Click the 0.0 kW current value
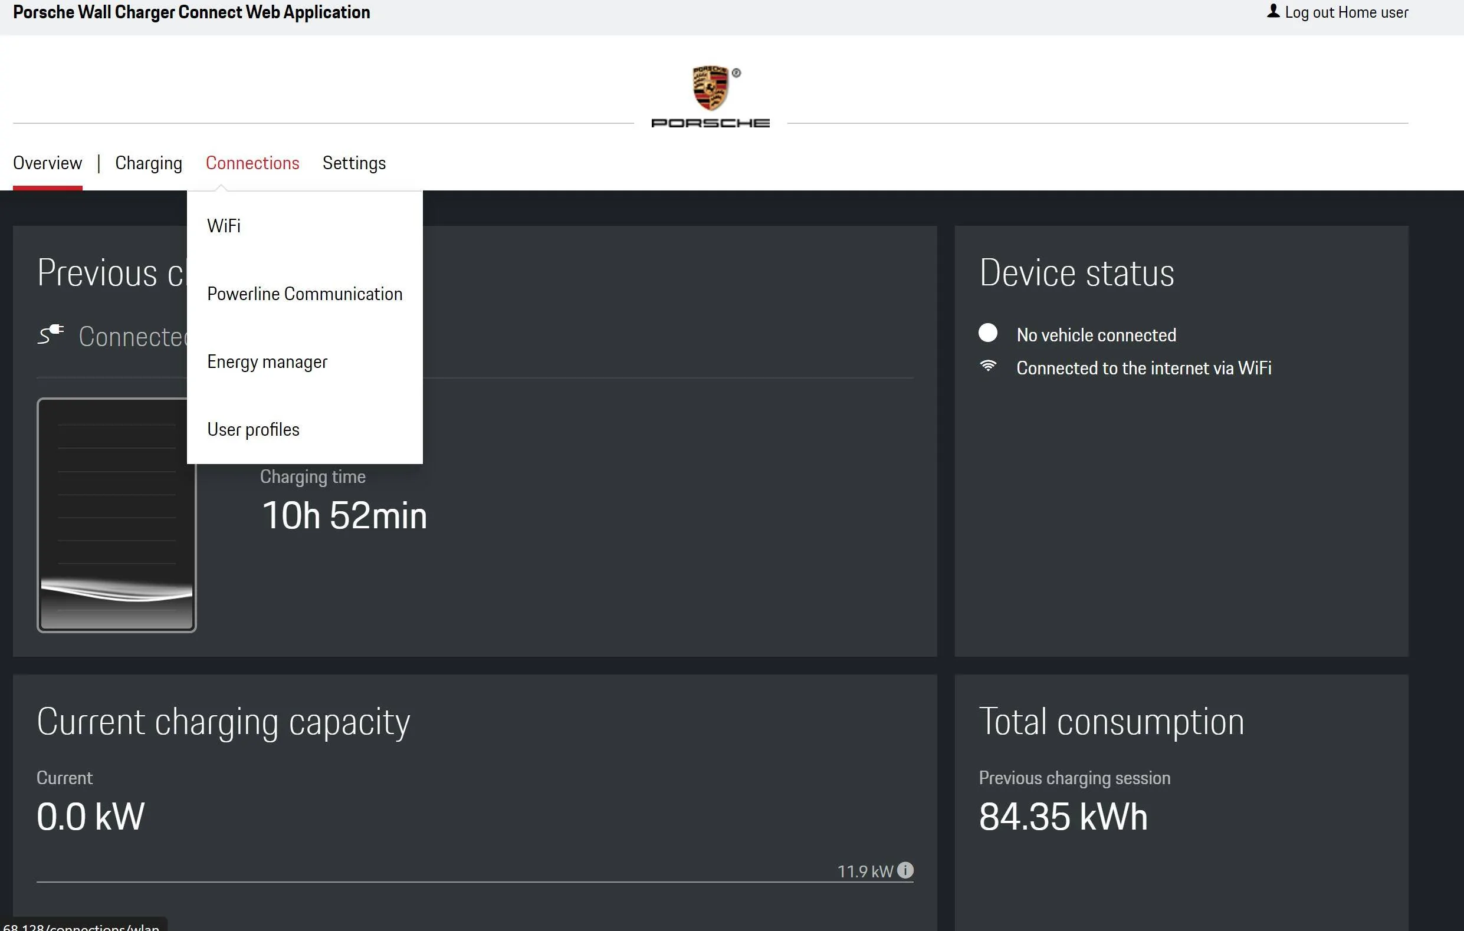This screenshot has width=1464, height=931. click(91, 816)
